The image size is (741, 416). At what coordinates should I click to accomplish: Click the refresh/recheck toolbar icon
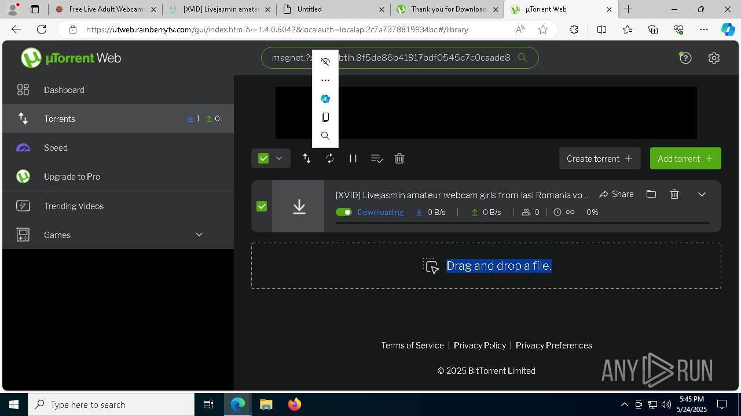(x=330, y=158)
